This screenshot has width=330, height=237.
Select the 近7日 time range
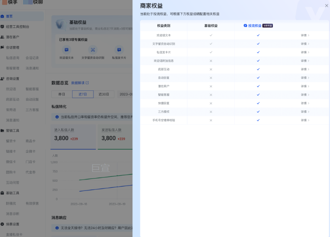[x=83, y=94]
